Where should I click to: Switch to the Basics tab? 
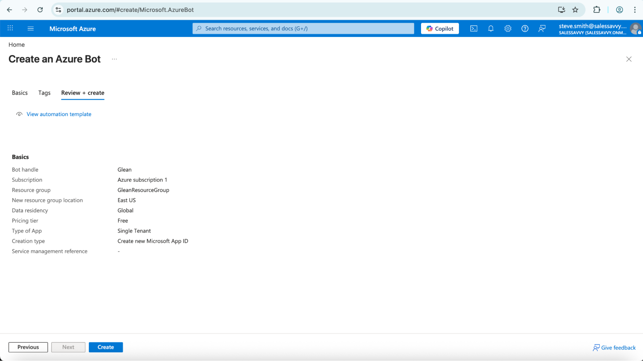[x=20, y=93]
